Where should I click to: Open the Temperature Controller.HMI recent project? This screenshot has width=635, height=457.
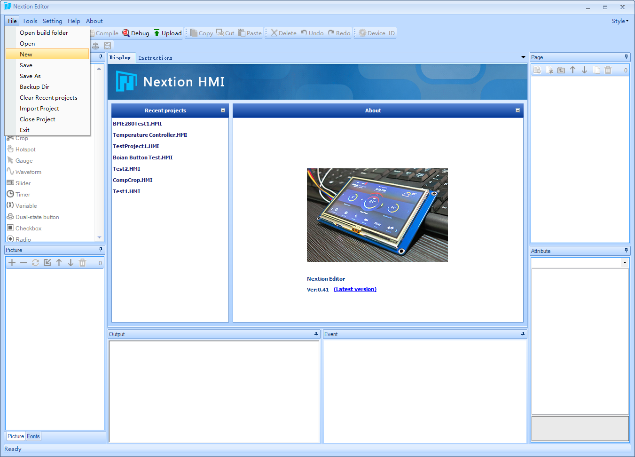(x=149, y=135)
